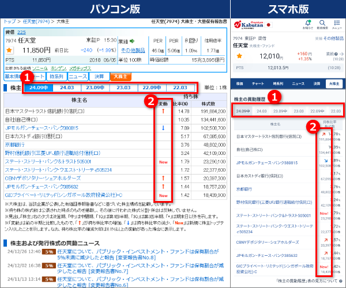Open the stock search magnifier icon

(x=322, y=24)
